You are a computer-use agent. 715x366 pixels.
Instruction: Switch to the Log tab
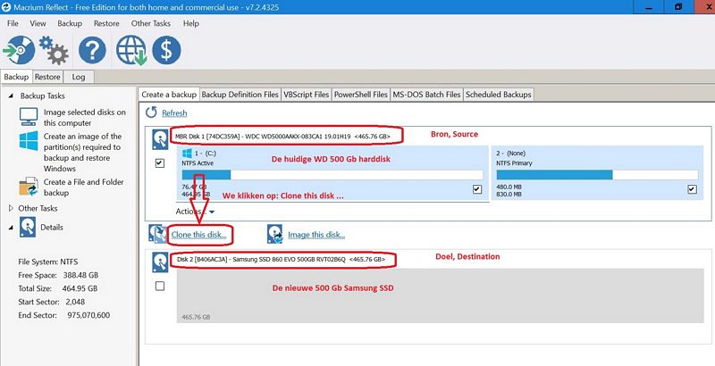[x=79, y=77]
